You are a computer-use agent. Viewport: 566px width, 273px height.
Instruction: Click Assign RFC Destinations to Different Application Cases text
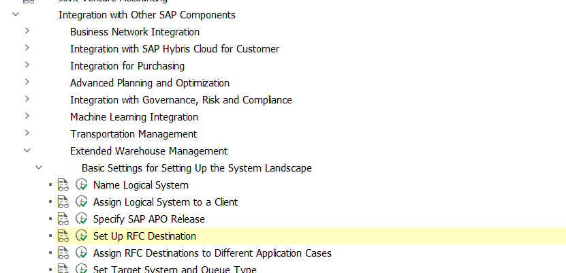tap(213, 253)
